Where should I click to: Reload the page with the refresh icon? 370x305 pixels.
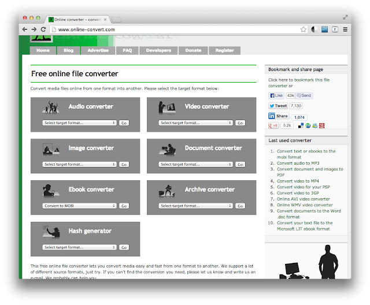pos(44,29)
